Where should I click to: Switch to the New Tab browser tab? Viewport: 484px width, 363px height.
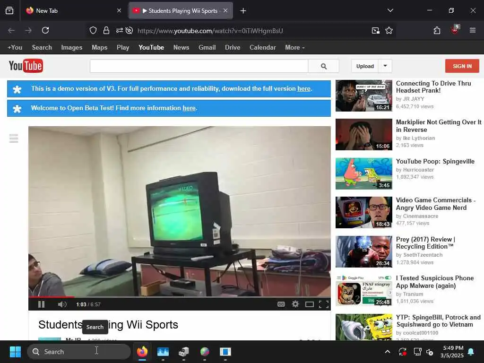(x=74, y=11)
